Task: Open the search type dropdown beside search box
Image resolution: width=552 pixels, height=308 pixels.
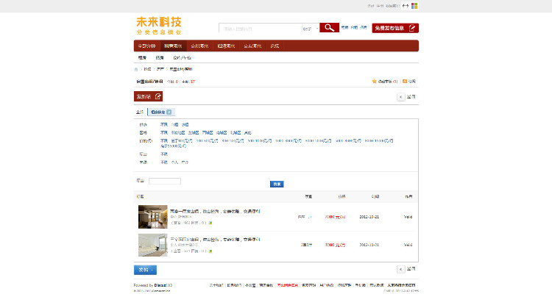Action: pos(311,29)
